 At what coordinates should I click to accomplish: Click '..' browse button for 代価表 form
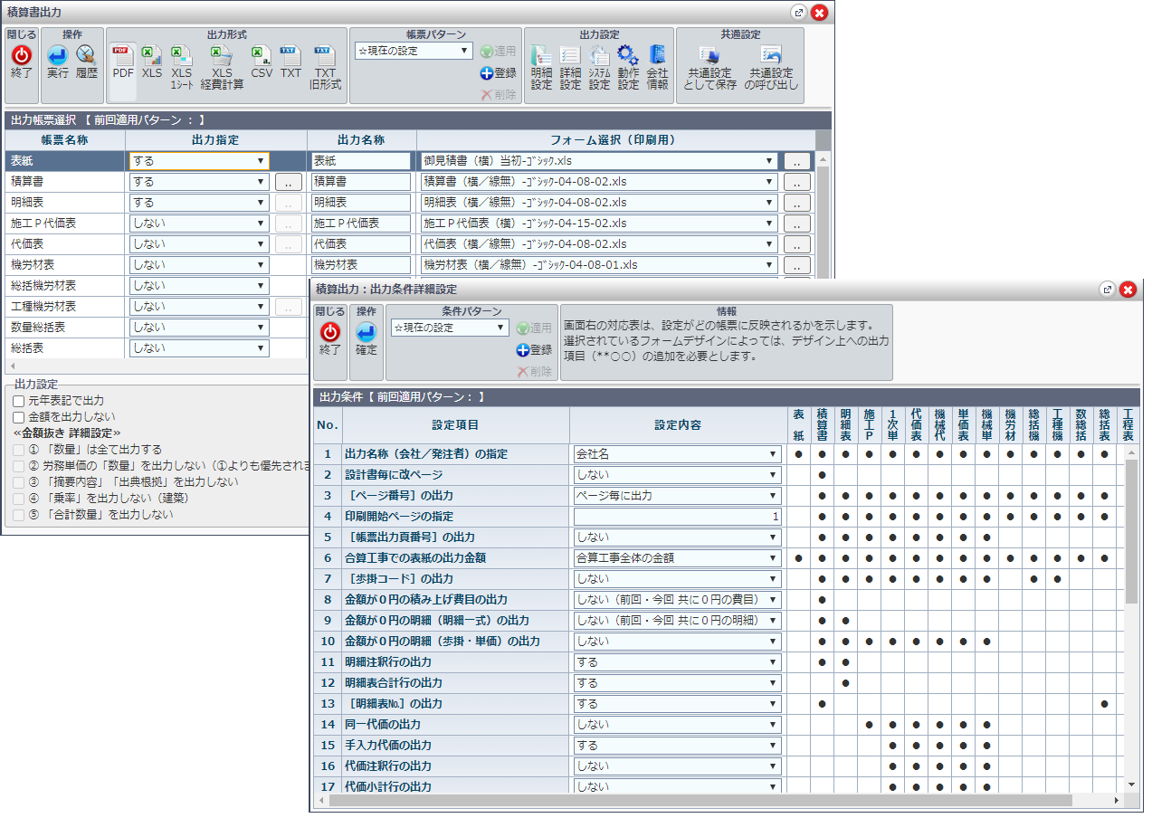pos(797,244)
